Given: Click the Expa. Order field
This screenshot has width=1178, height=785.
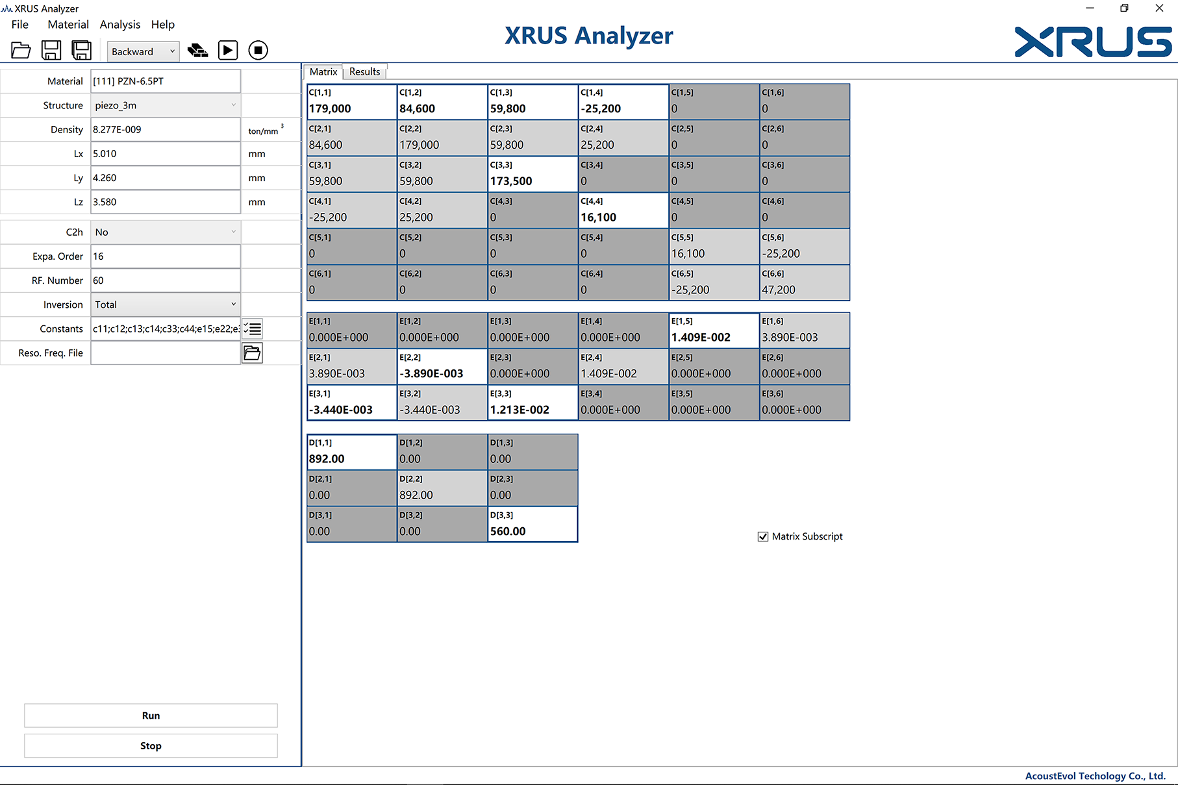Looking at the screenshot, I should (x=166, y=256).
